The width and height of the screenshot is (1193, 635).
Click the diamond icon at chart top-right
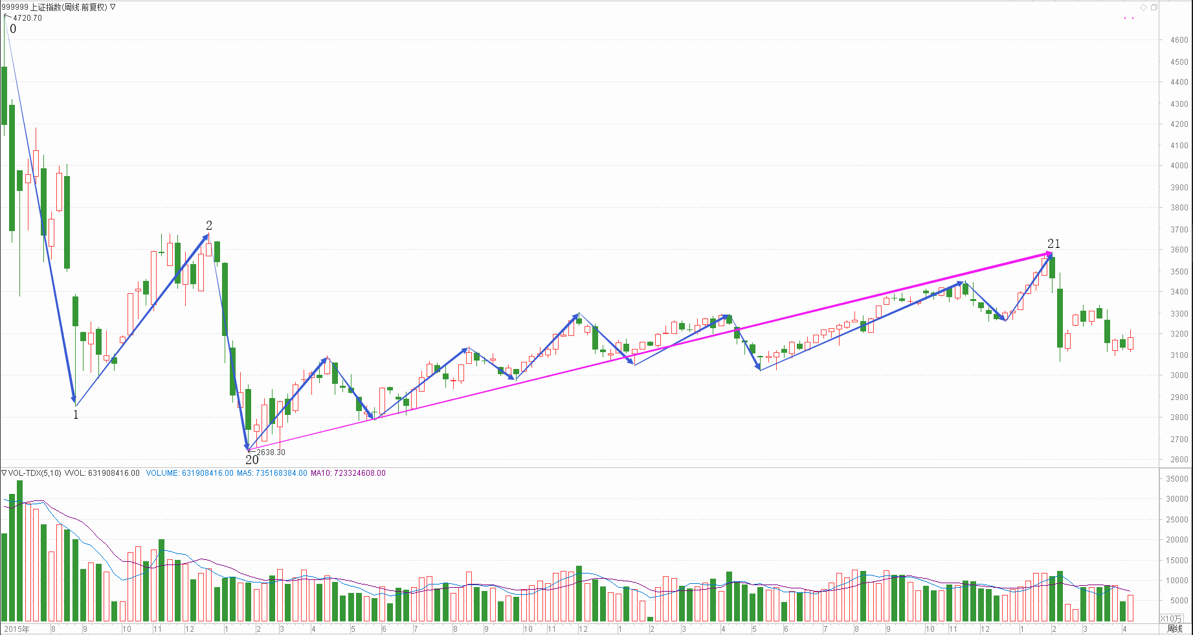(x=1144, y=7)
